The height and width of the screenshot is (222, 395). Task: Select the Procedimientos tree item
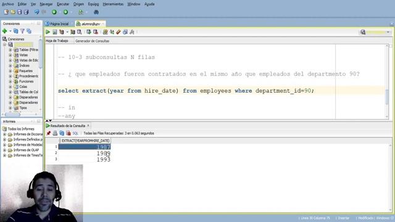tap(29, 76)
